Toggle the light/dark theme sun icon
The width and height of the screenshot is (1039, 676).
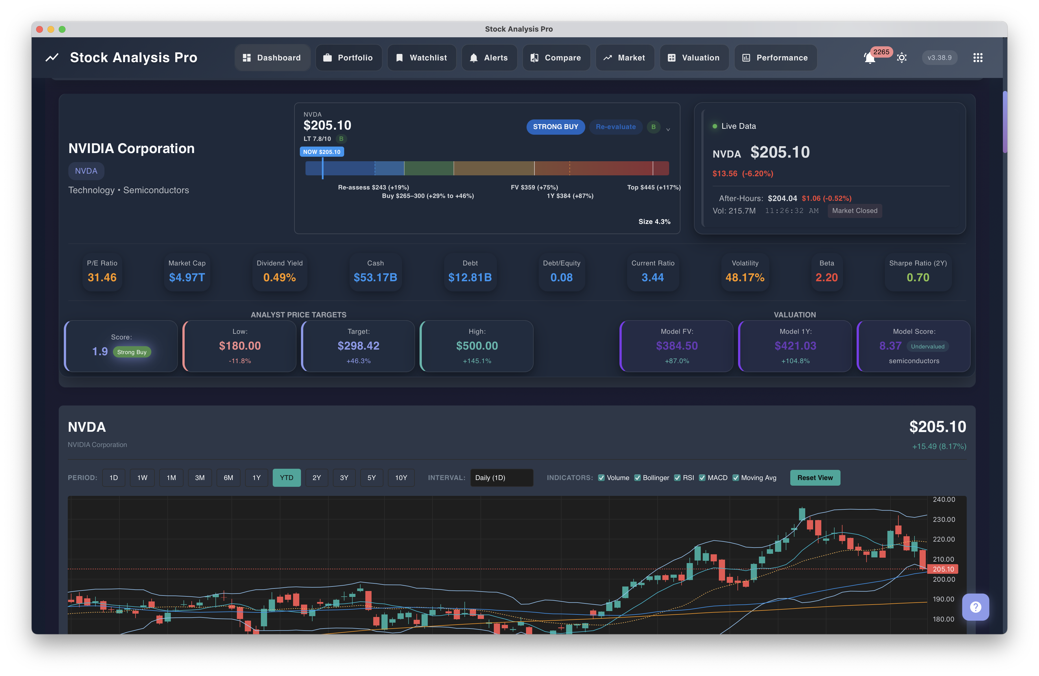tap(902, 58)
